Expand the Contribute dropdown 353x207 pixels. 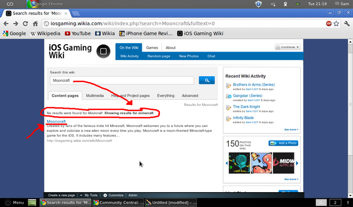(287, 47)
